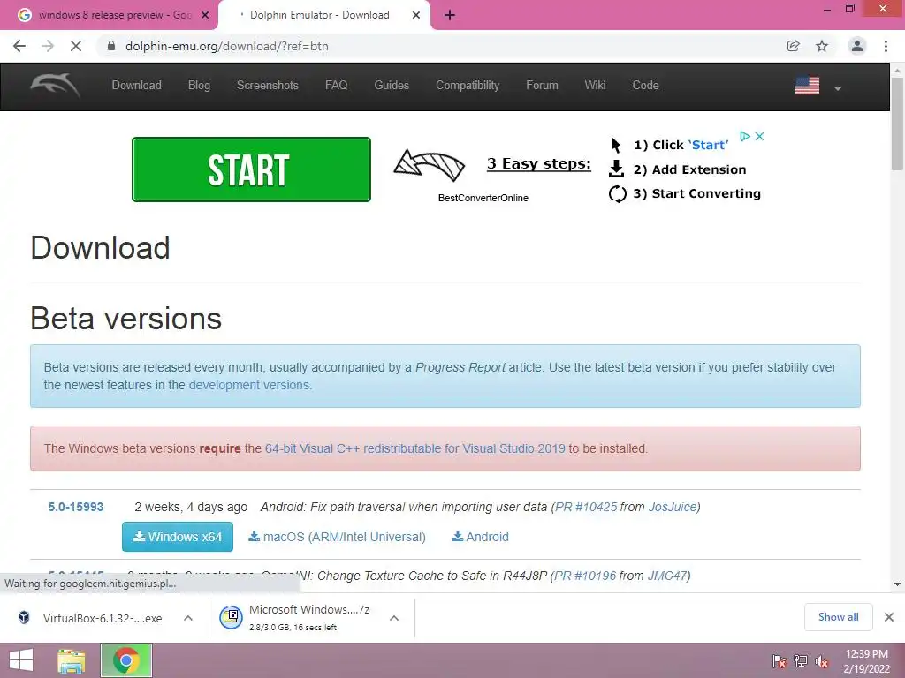This screenshot has height=678, width=905.
Task: Switch to the windows 8 release preview tab
Action: click(107, 16)
